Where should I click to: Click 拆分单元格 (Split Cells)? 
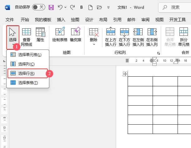click(184, 37)
